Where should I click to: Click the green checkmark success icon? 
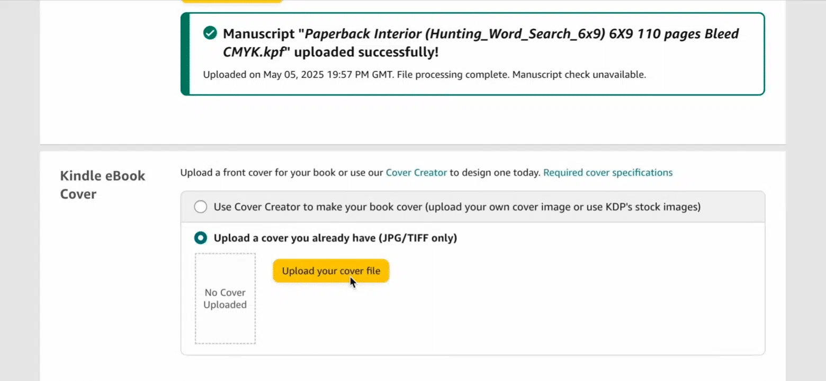coord(210,33)
